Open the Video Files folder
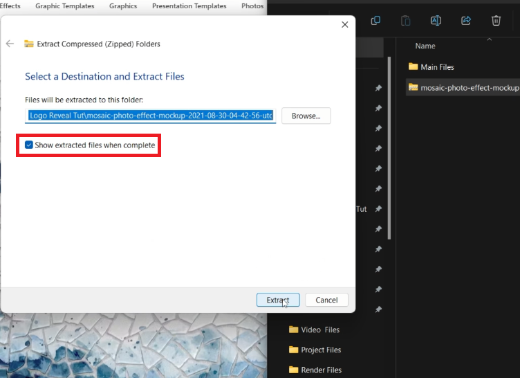Screen dimensions: 520x378 (x=314, y=330)
